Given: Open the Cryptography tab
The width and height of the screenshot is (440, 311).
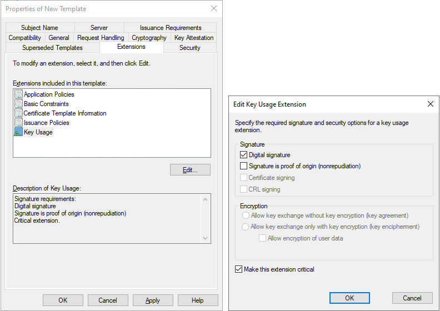Looking at the screenshot, I should [149, 38].
